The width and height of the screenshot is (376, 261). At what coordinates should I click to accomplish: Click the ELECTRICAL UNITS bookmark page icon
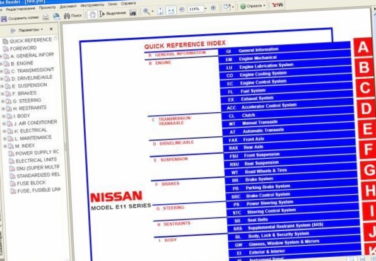[x=11, y=161]
